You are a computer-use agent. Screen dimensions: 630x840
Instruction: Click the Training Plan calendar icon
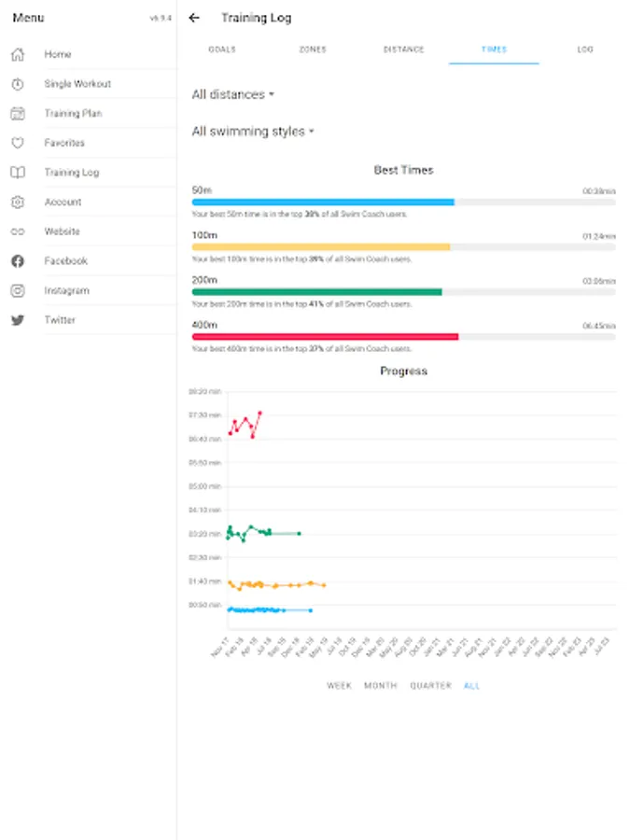[x=18, y=114]
